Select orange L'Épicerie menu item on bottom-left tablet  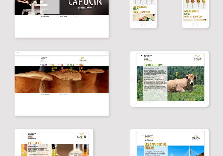point(30,137)
